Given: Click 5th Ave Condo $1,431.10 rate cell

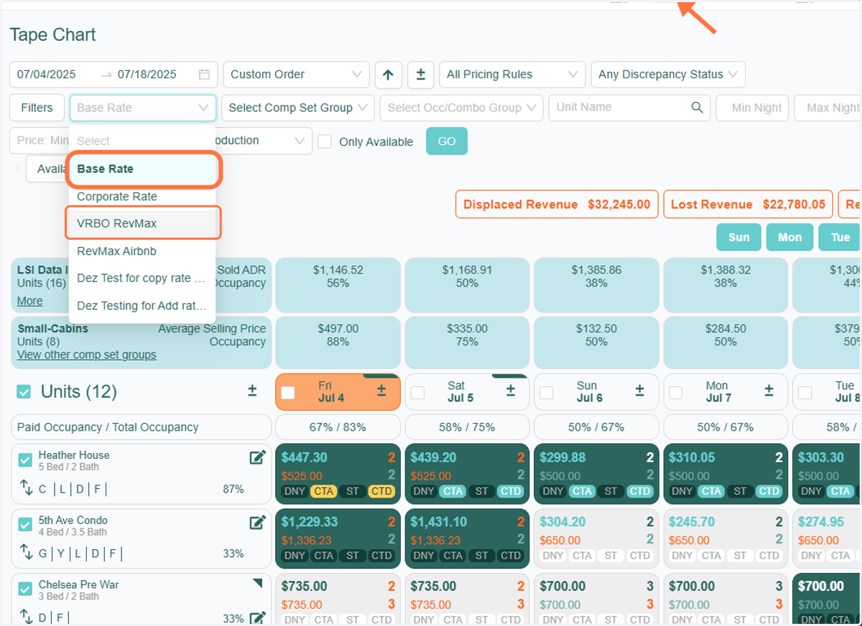Looking at the screenshot, I should click(x=467, y=538).
